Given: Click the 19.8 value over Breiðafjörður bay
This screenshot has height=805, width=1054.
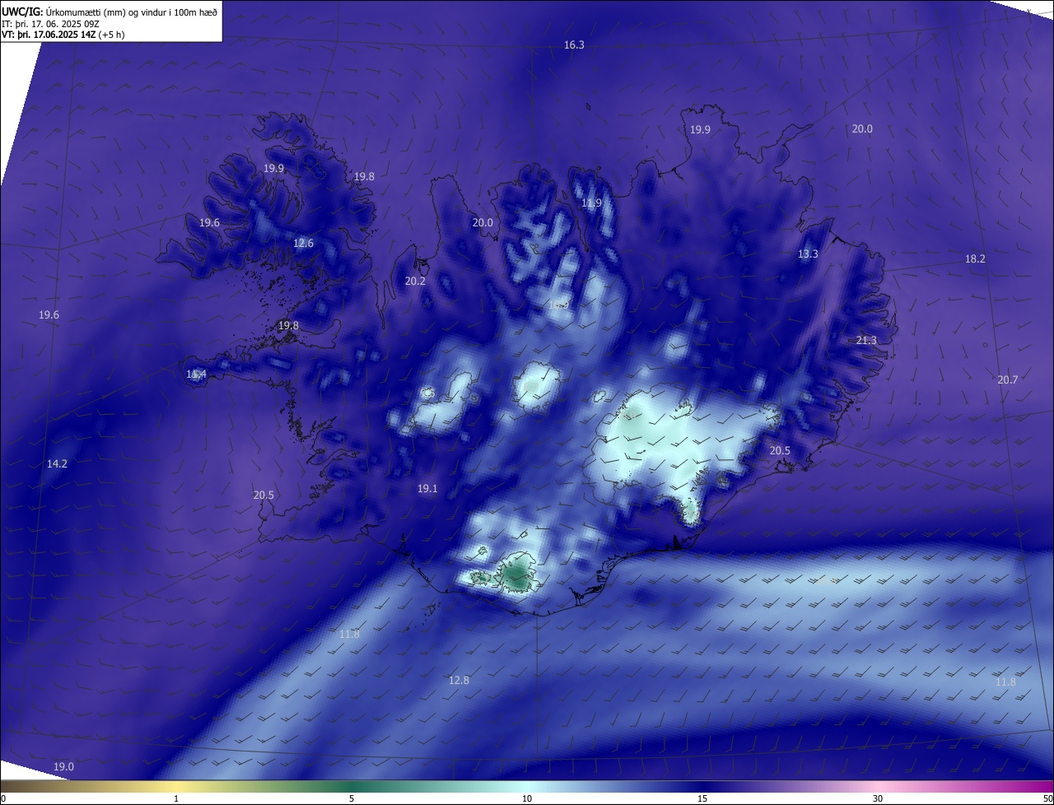Looking at the screenshot, I should pos(288,326).
